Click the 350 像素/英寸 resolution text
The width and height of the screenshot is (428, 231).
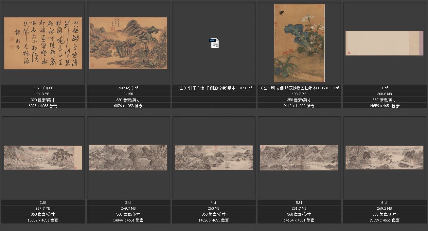[299, 100]
